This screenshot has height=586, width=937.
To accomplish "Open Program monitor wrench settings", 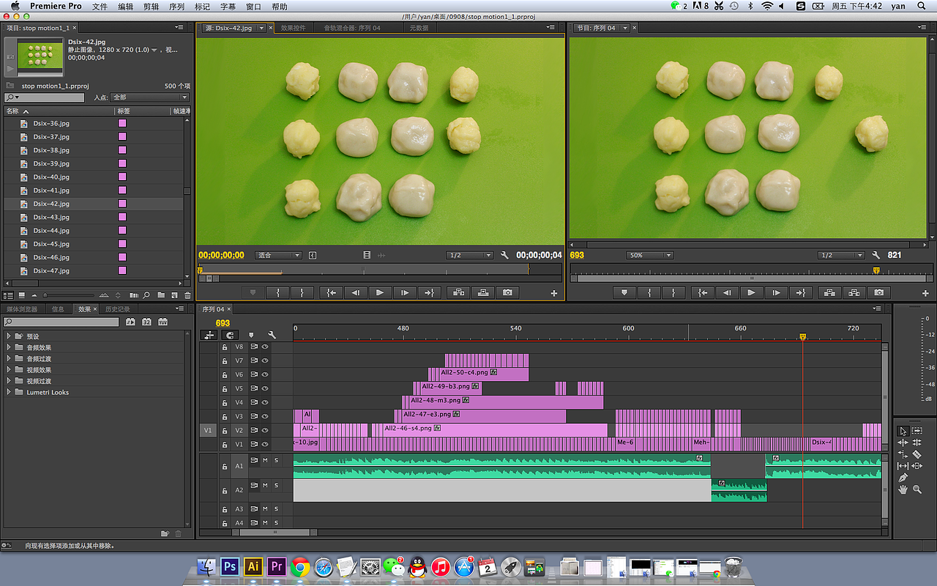I will coord(876,255).
